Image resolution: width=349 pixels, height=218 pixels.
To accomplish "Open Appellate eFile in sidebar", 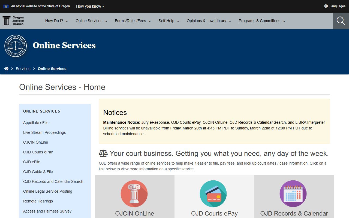I will [x=36, y=123].
